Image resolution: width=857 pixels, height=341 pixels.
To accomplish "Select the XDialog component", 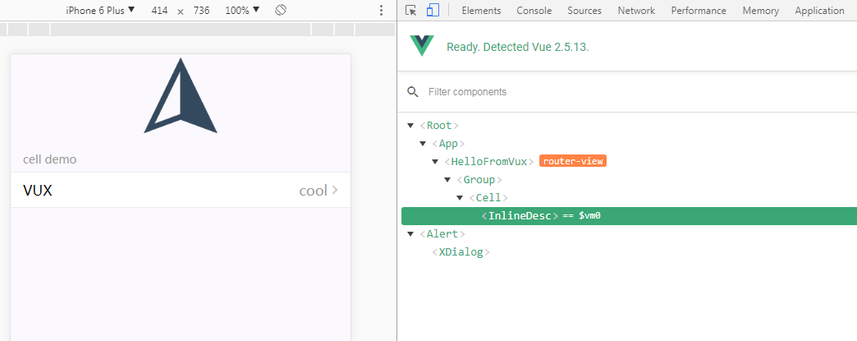I will coord(461,252).
